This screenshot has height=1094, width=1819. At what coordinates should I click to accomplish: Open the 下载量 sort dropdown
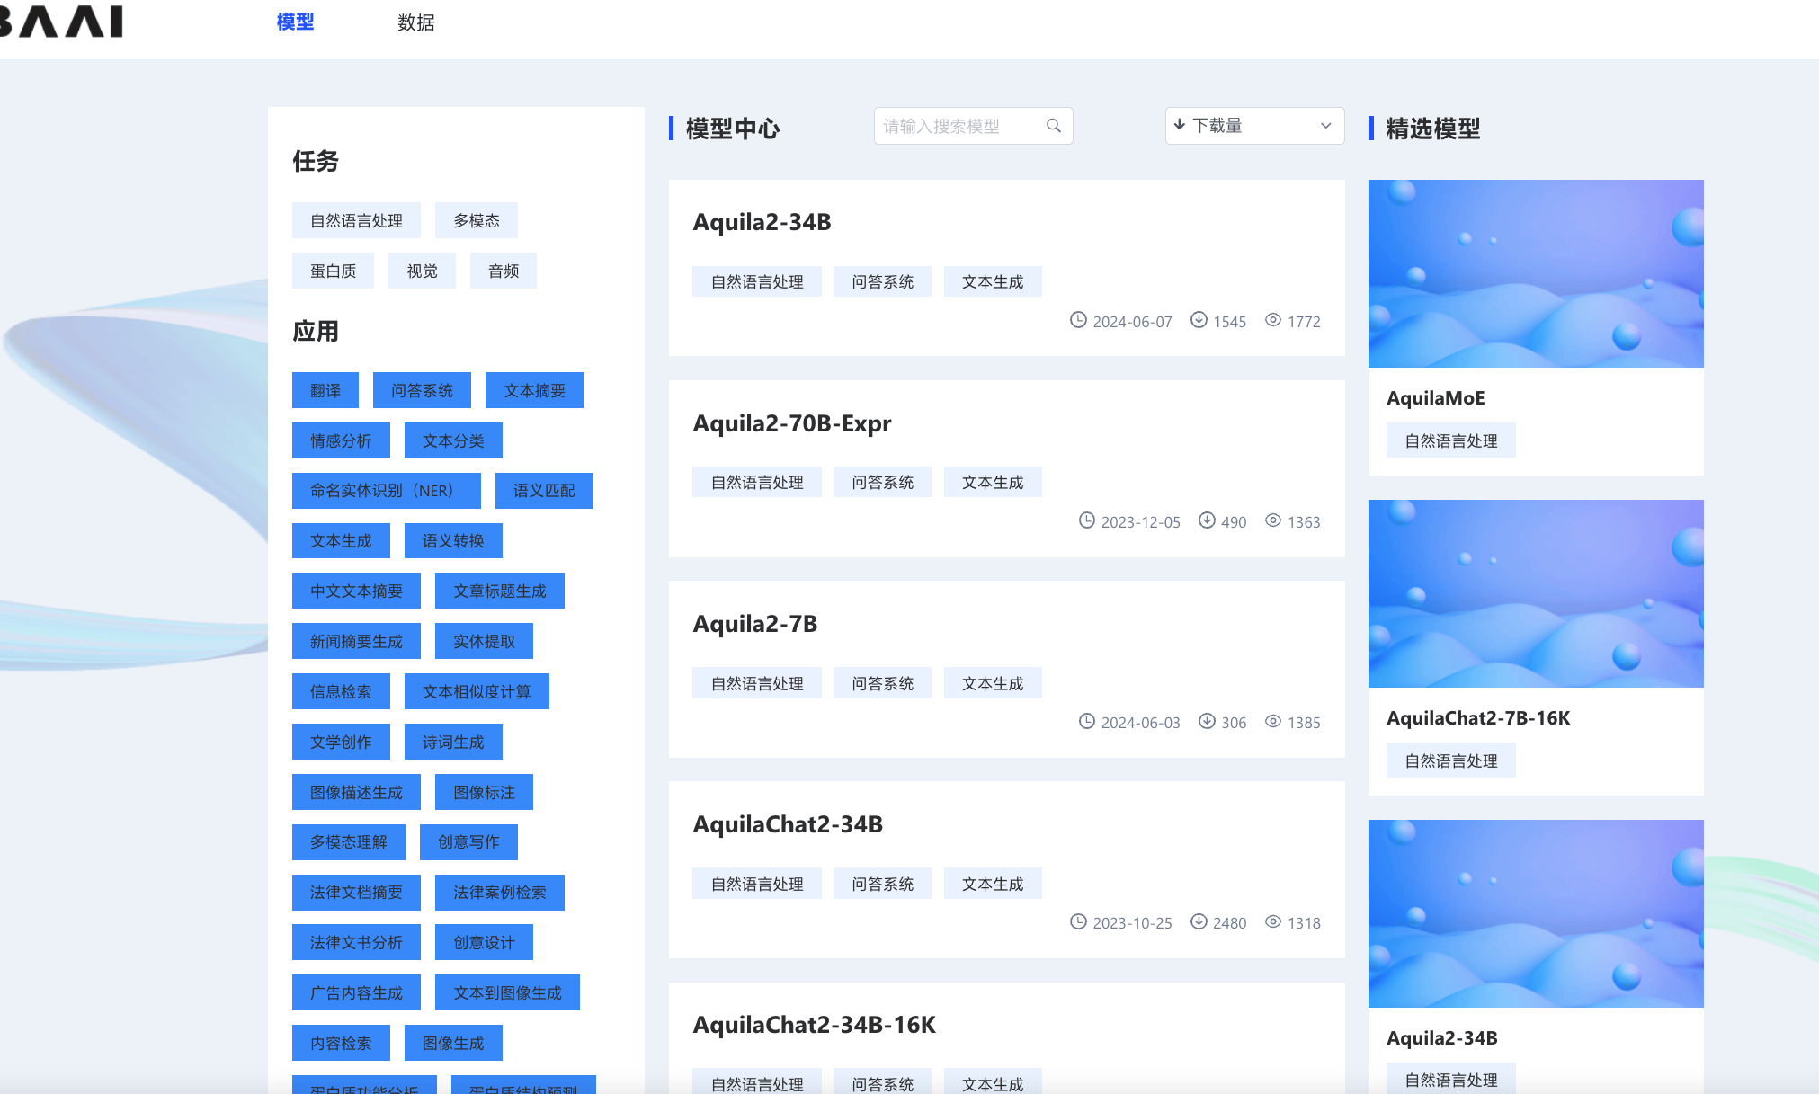click(x=1254, y=126)
